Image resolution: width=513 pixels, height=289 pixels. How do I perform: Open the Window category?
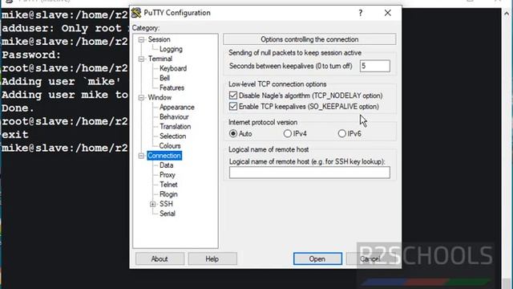[x=160, y=97]
